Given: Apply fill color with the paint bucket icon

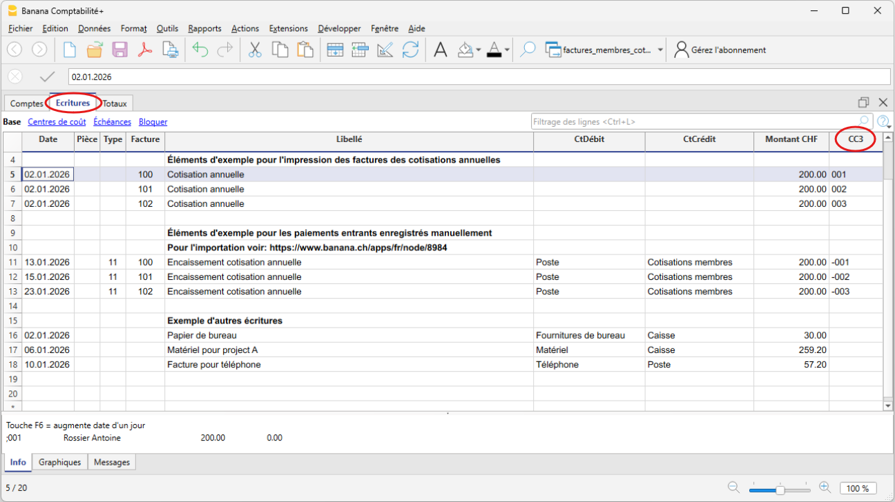Looking at the screenshot, I should click(x=466, y=50).
